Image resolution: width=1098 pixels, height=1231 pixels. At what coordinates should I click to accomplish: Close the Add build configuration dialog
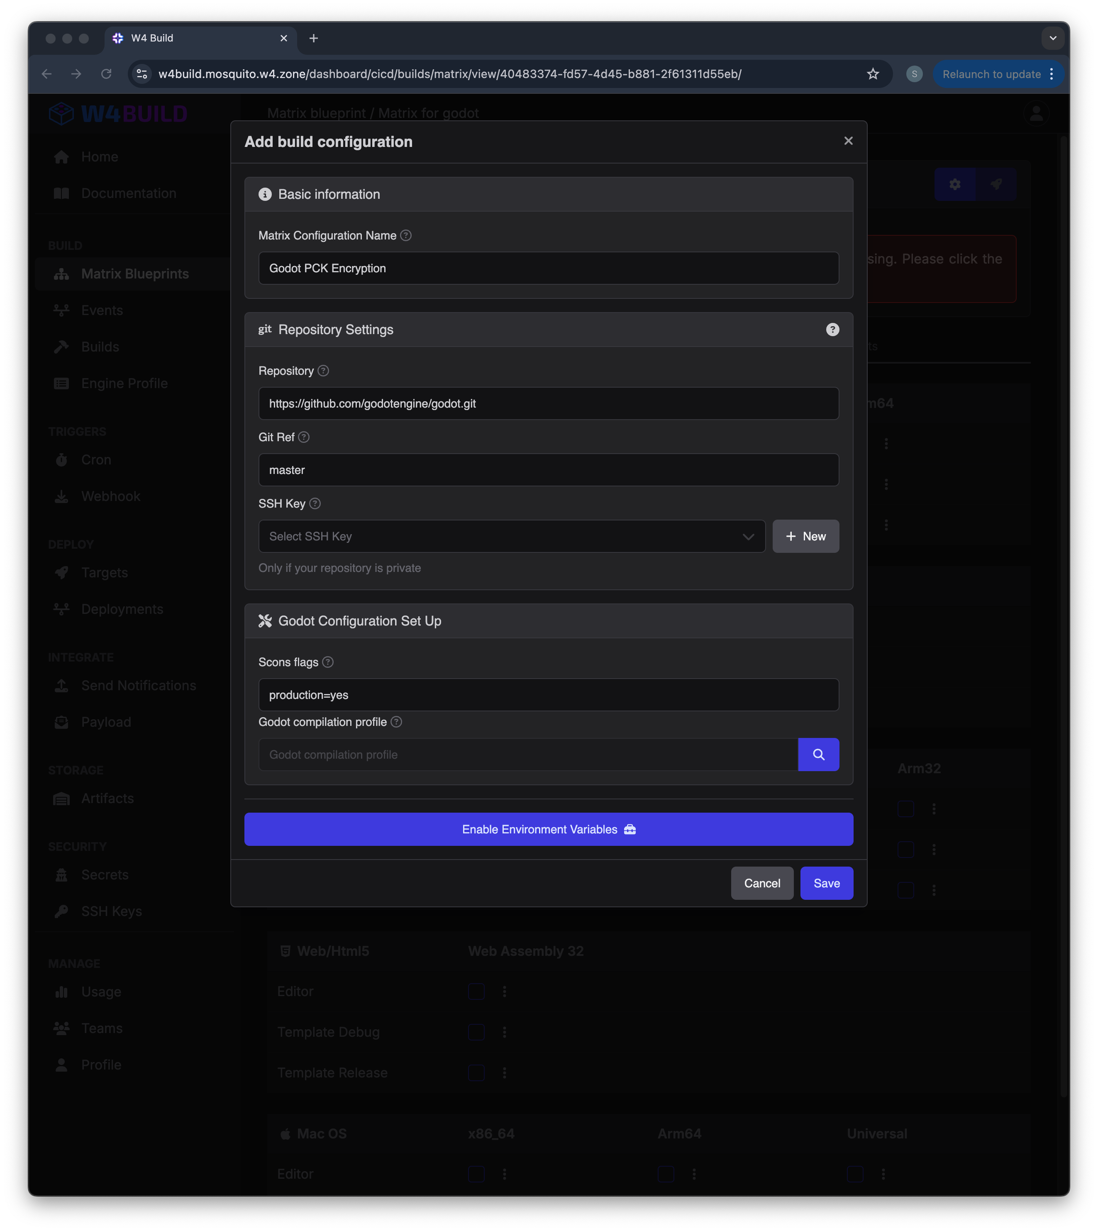[848, 141]
